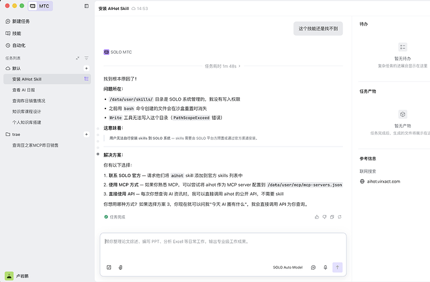Start voice input with microphone

(325, 268)
